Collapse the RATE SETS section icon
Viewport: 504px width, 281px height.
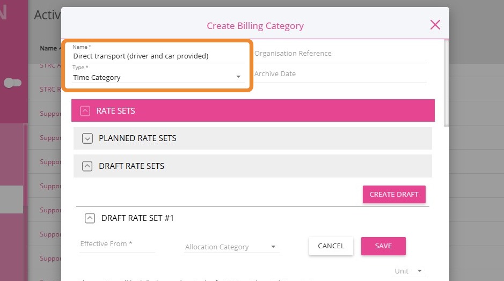[85, 111]
